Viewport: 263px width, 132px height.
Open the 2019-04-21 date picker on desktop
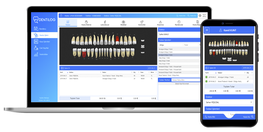click(x=151, y=68)
